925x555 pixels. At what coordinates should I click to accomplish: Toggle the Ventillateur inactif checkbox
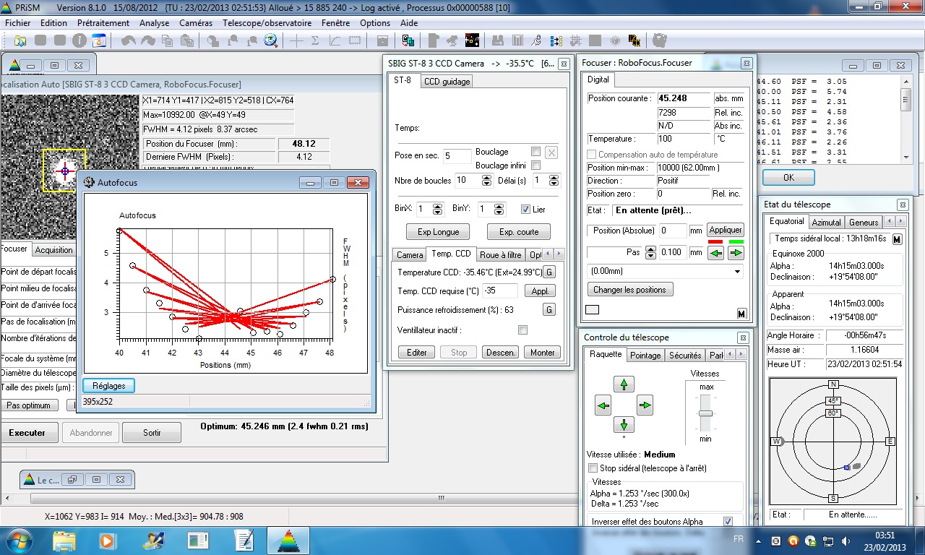(522, 330)
